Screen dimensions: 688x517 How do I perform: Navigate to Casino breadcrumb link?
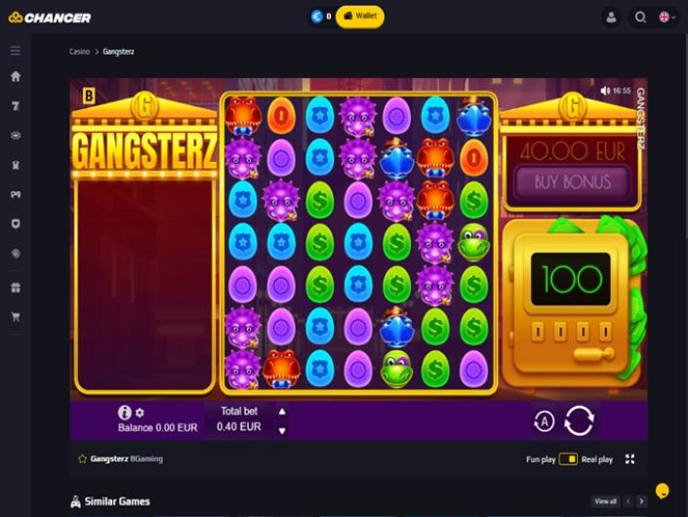coord(79,52)
